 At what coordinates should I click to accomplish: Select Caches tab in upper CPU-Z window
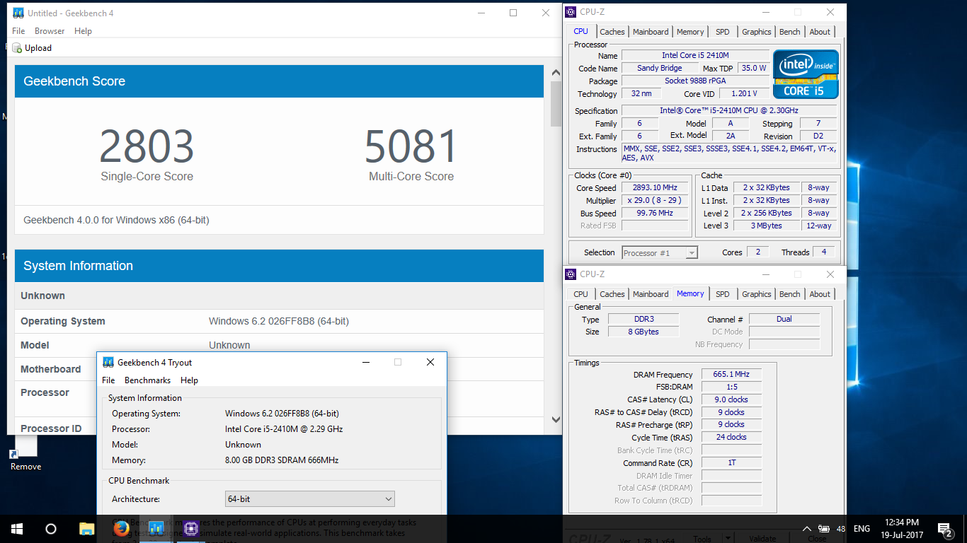612,32
